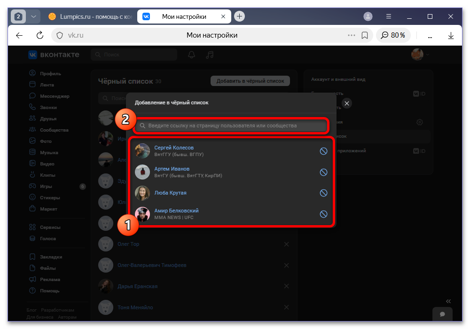Viewport: 470px width, 329px height.
Task: Bookmark the page with the bookmark icon
Action: (x=365, y=35)
